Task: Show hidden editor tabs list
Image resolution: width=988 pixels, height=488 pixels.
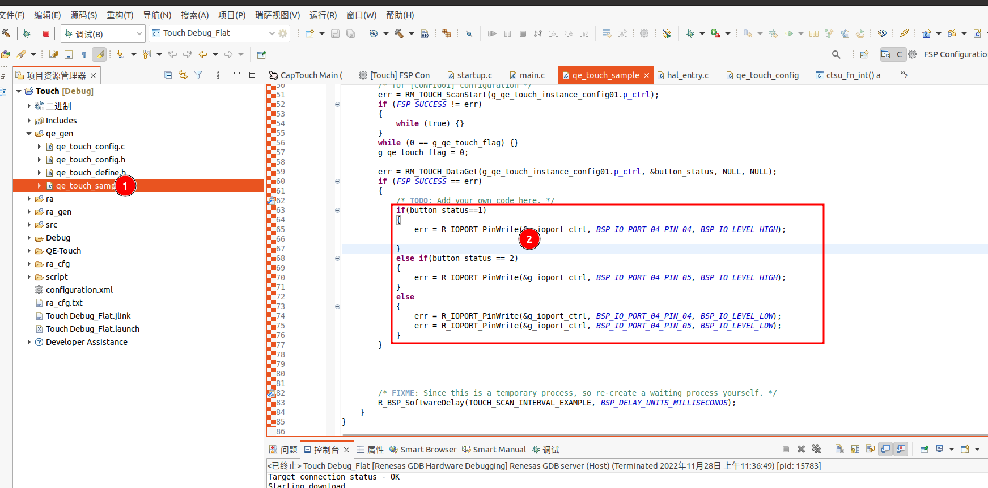Action: point(904,75)
